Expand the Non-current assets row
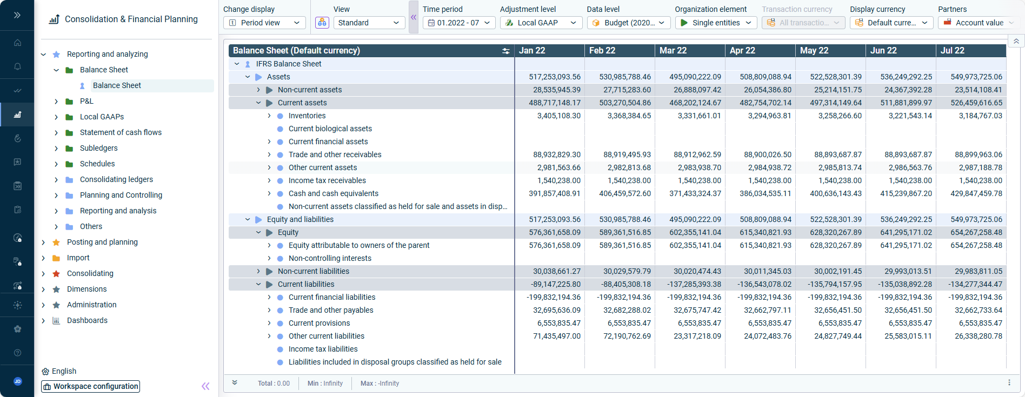The width and height of the screenshot is (1025, 397). 258,90
